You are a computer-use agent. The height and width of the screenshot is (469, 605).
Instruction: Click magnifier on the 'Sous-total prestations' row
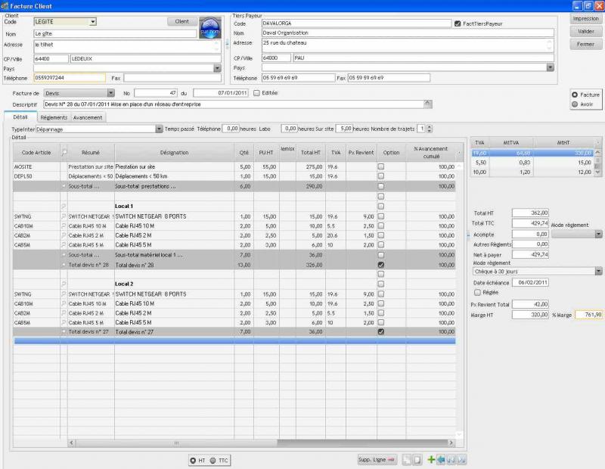coord(64,186)
